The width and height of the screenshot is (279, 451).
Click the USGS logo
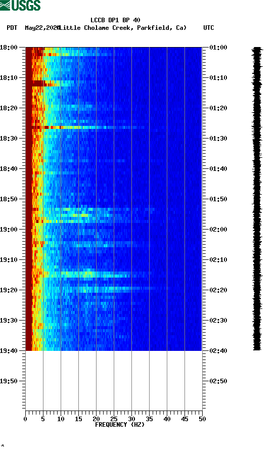point(20,5)
